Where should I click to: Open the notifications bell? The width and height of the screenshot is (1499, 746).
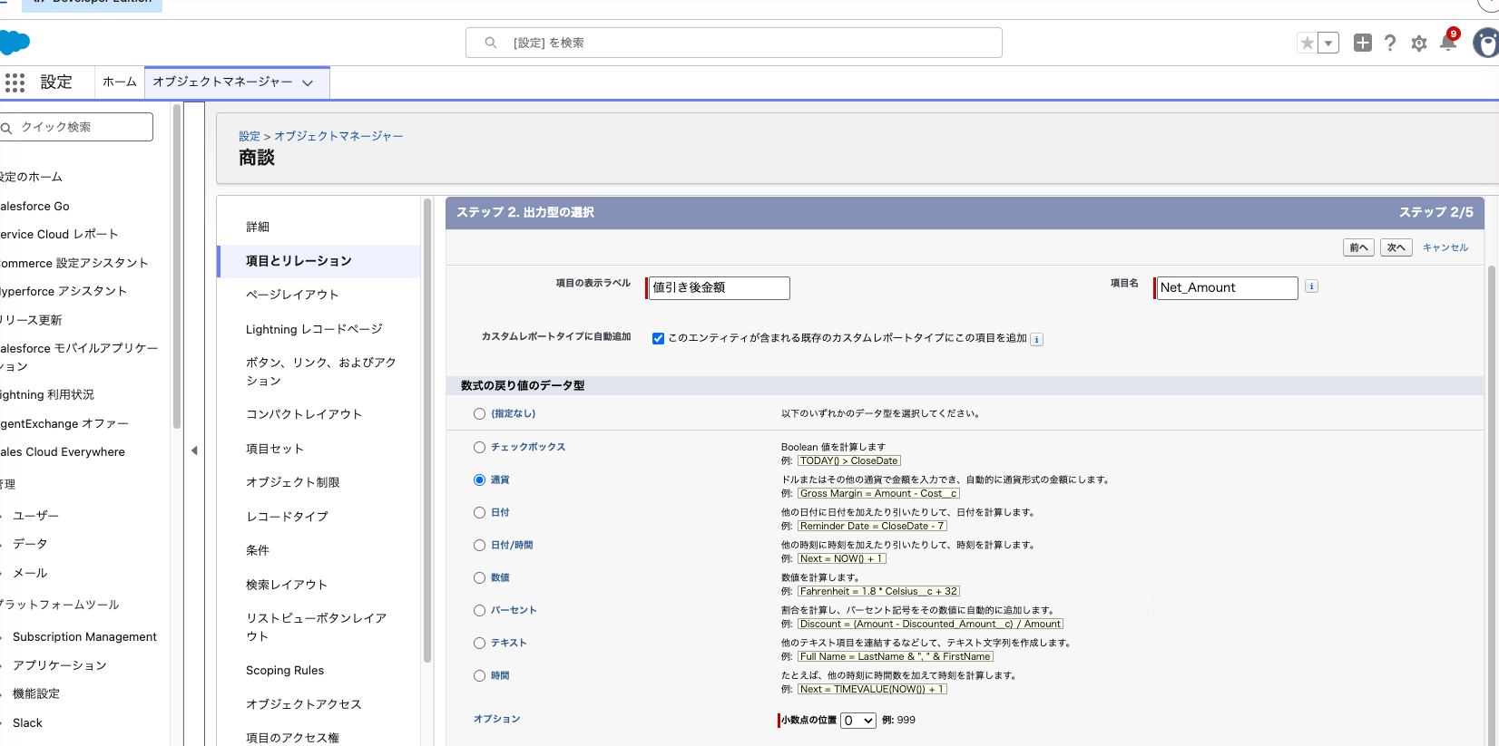click(x=1448, y=42)
